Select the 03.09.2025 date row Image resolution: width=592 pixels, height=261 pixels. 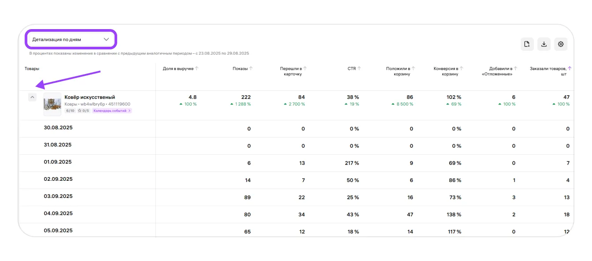coord(58,196)
